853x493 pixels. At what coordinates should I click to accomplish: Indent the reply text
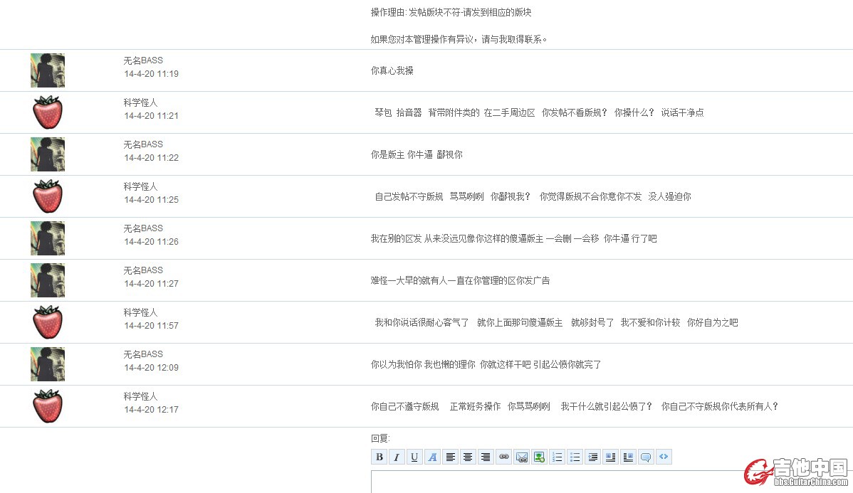click(x=592, y=457)
